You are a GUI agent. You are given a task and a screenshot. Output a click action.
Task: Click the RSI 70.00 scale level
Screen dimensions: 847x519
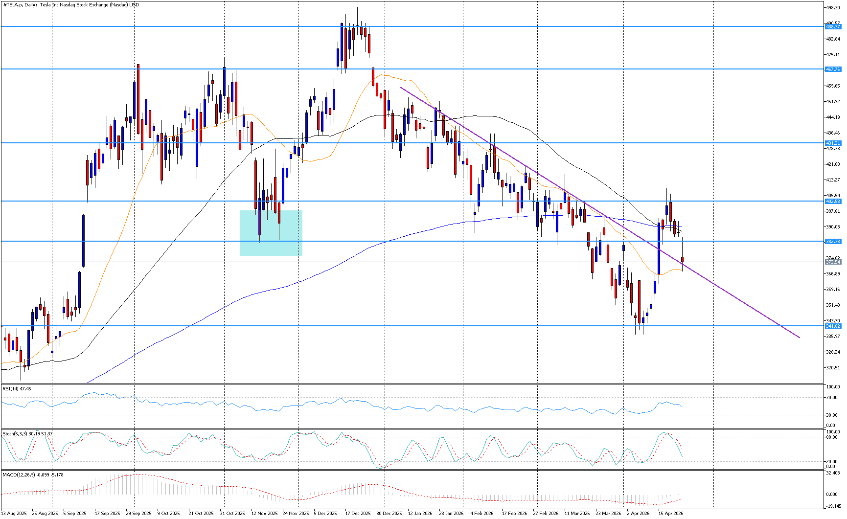coord(833,398)
